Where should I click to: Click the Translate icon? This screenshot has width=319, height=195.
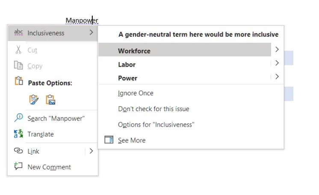coord(18,134)
